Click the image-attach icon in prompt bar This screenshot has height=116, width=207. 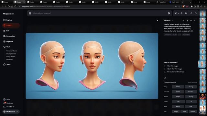tap(30, 13)
